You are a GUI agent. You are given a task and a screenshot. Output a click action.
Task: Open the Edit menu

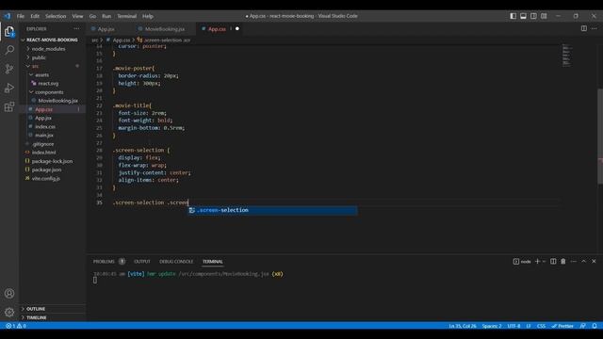point(35,16)
